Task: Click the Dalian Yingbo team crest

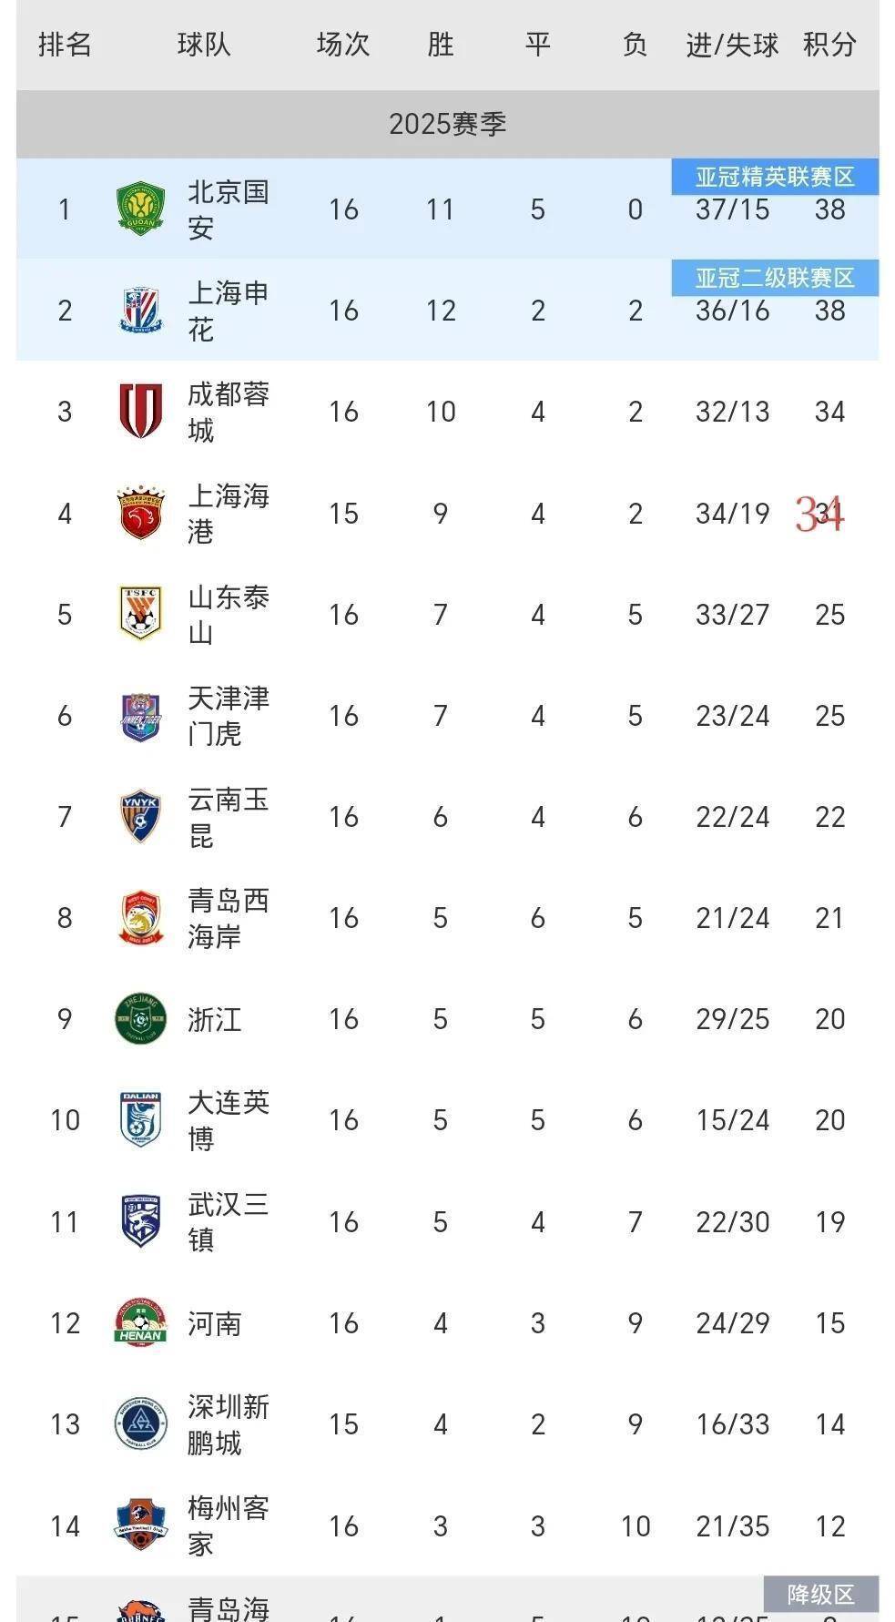Action: tap(140, 1119)
